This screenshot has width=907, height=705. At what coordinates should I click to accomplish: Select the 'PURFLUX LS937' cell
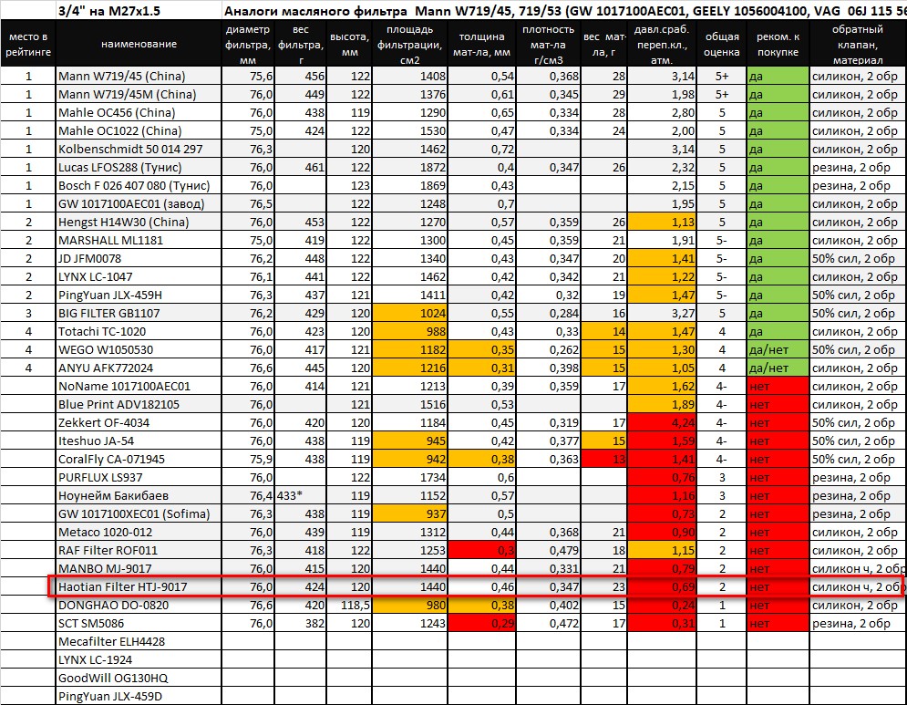click(x=139, y=477)
